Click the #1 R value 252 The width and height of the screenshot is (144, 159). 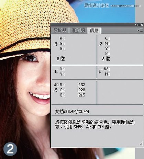click(82, 85)
